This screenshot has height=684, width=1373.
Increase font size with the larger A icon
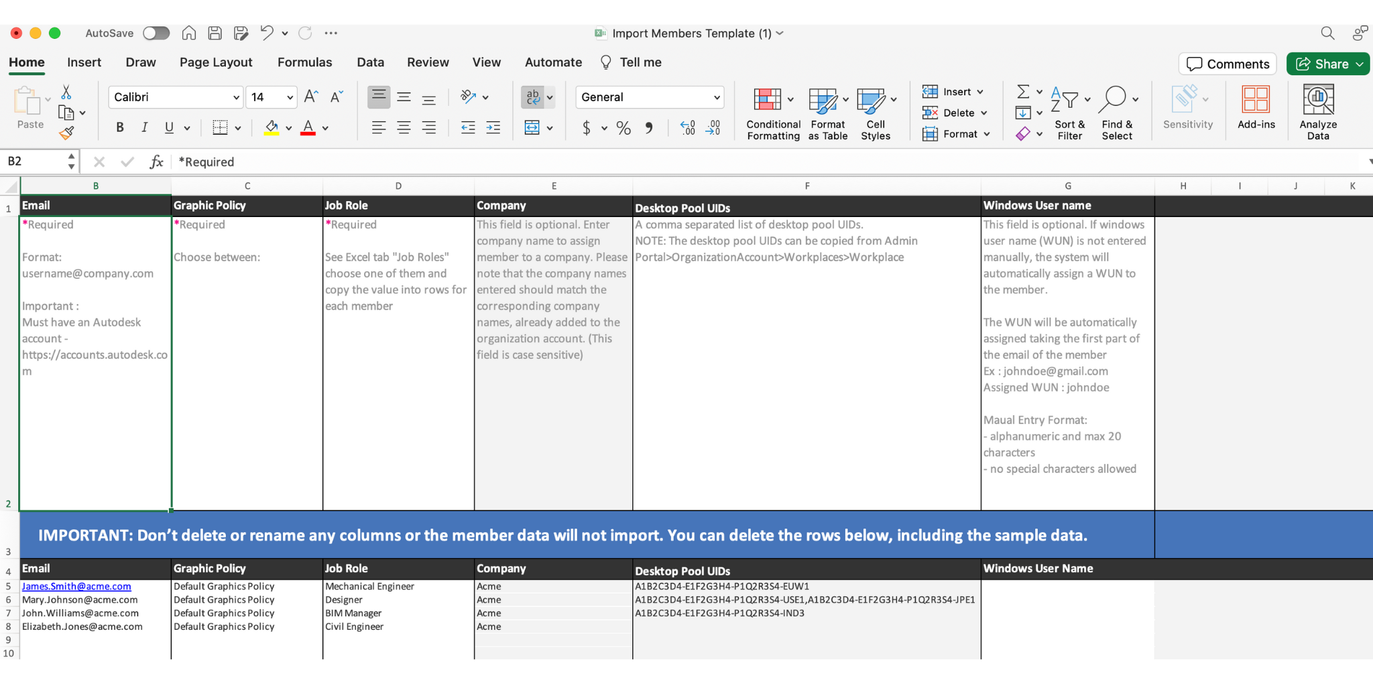[x=311, y=96]
